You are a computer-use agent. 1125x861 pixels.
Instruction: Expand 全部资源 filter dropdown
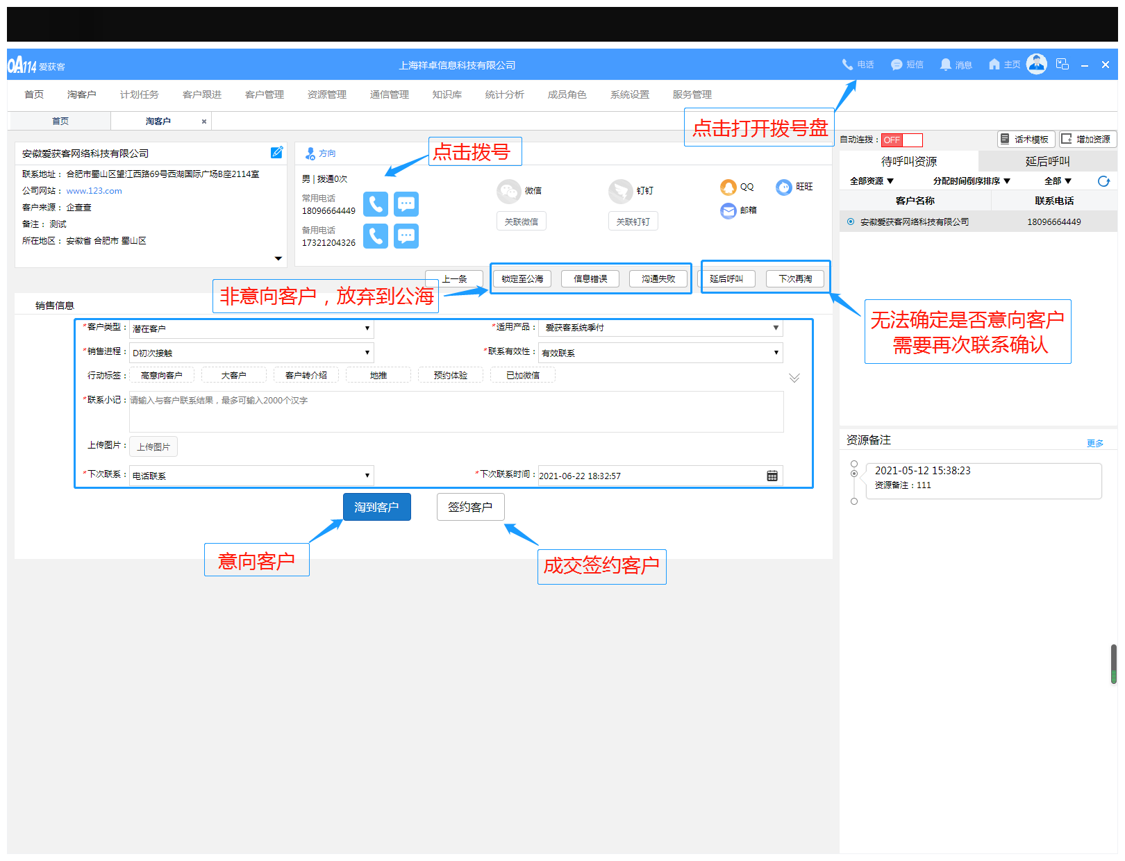click(x=872, y=181)
